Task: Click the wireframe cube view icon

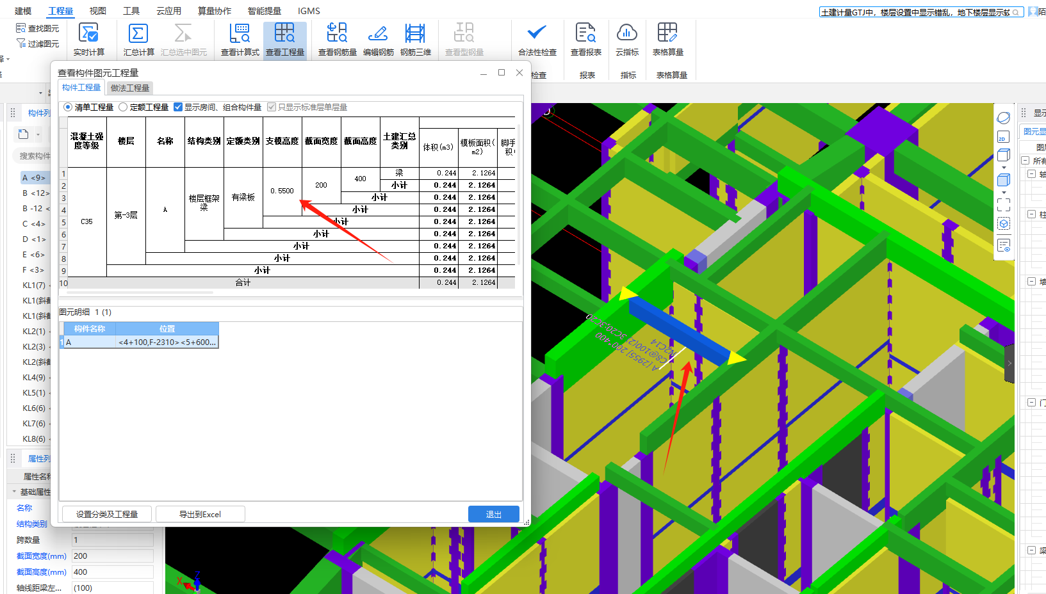Action: click(x=1004, y=155)
